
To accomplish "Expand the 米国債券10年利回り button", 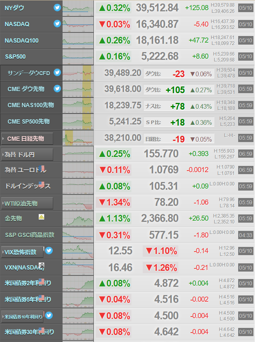I will click(x=22, y=317).
